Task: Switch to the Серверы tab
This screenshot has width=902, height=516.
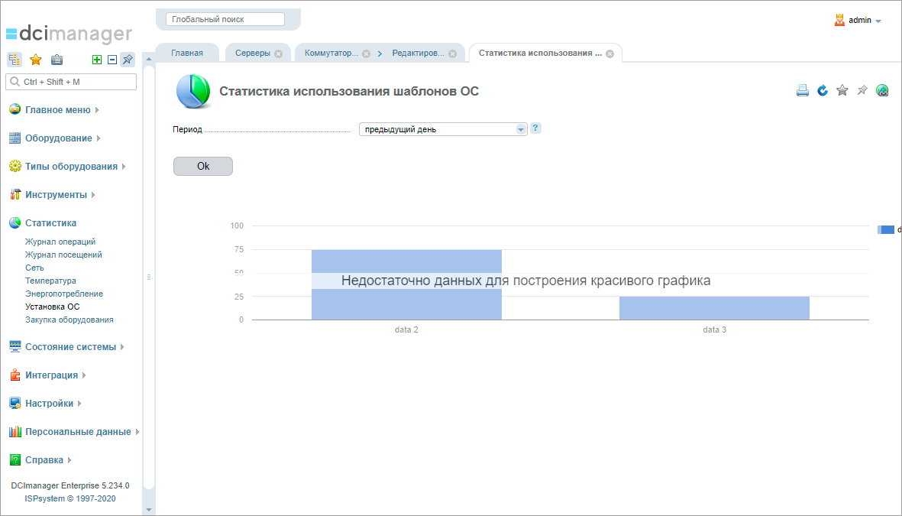Action: tap(253, 52)
